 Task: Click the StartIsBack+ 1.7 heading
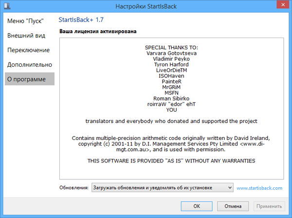click(81, 20)
